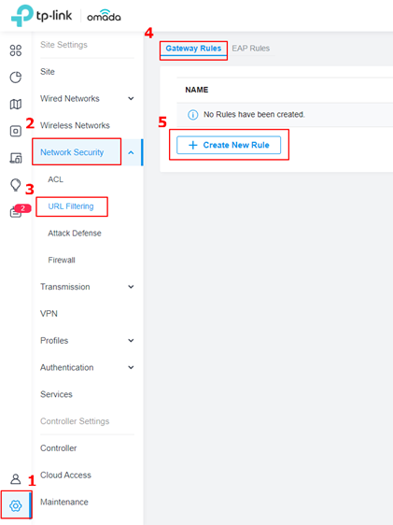Open the Dashboard icon in sidebar
The width and height of the screenshot is (393, 525).
(x=15, y=50)
